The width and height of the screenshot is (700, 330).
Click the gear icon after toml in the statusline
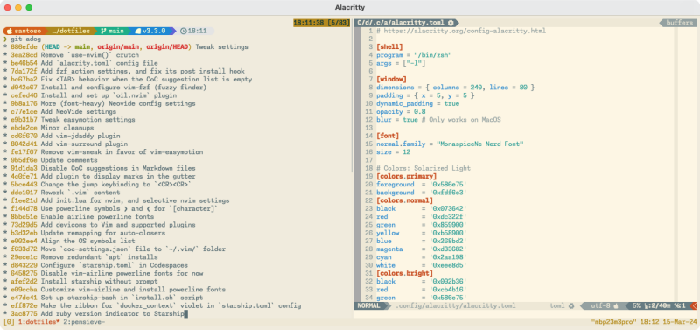pos(571,306)
